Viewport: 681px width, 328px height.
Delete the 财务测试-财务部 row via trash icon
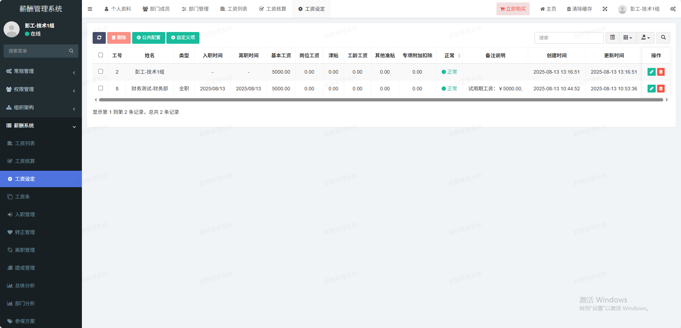coord(661,89)
